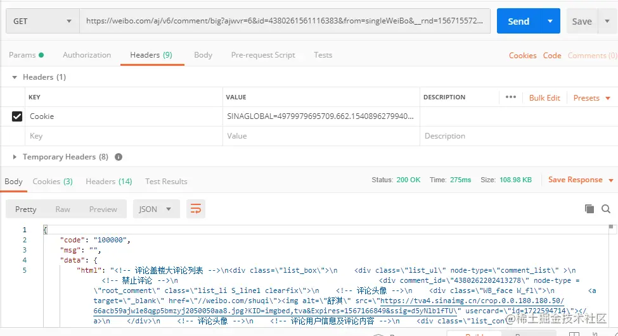Click the empty Description input field
This screenshot has width=618, height=336.
tap(518, 136)
